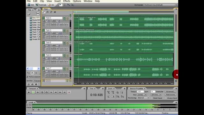This screenshot has height=115, width=204.
Task: Show the track Sends view icon
Action: pos(51,12)
